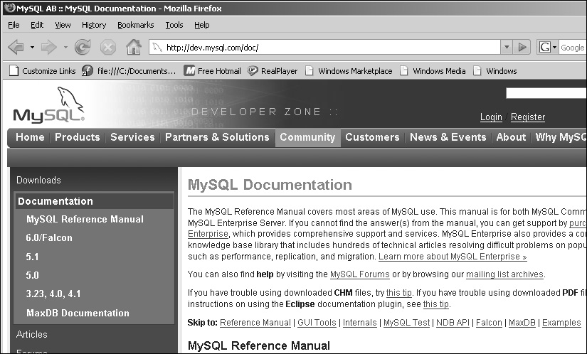Image resolution: width=587 pixels, height=354 pixels.
Task: Click the Google search input field
Action: 573,48
